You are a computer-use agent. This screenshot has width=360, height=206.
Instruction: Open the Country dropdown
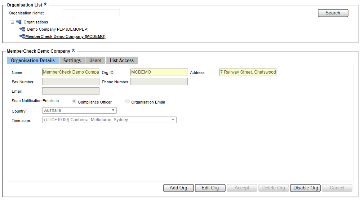(79, 110)
